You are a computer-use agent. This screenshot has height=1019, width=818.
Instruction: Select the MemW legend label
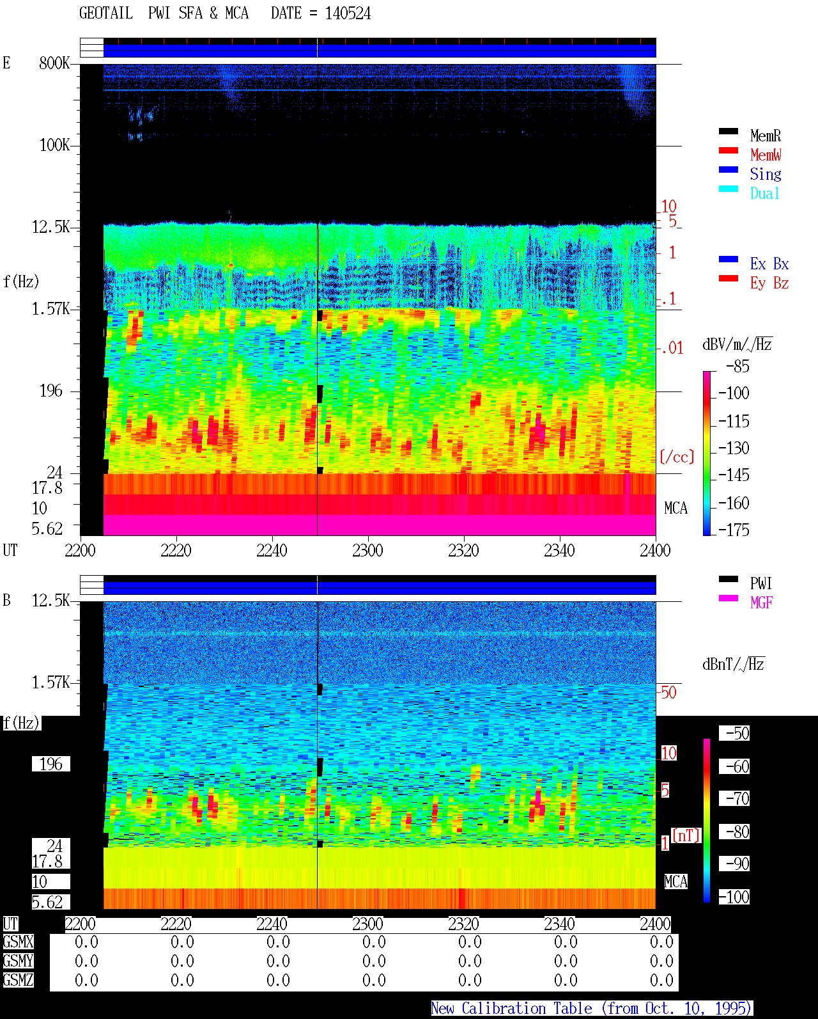(766, 155)
